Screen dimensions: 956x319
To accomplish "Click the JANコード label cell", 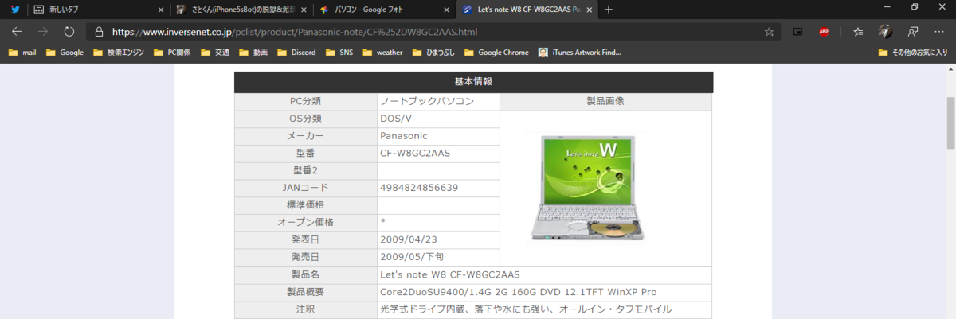I will (306, 188).
